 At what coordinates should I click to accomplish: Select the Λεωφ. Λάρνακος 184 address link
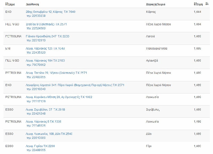[45, 60]
